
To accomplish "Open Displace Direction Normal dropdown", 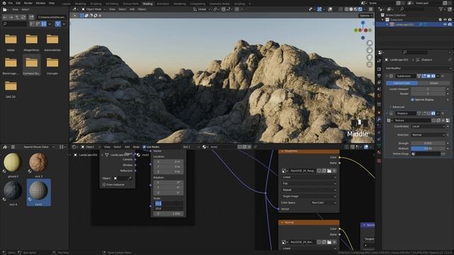I will [428, 135].
